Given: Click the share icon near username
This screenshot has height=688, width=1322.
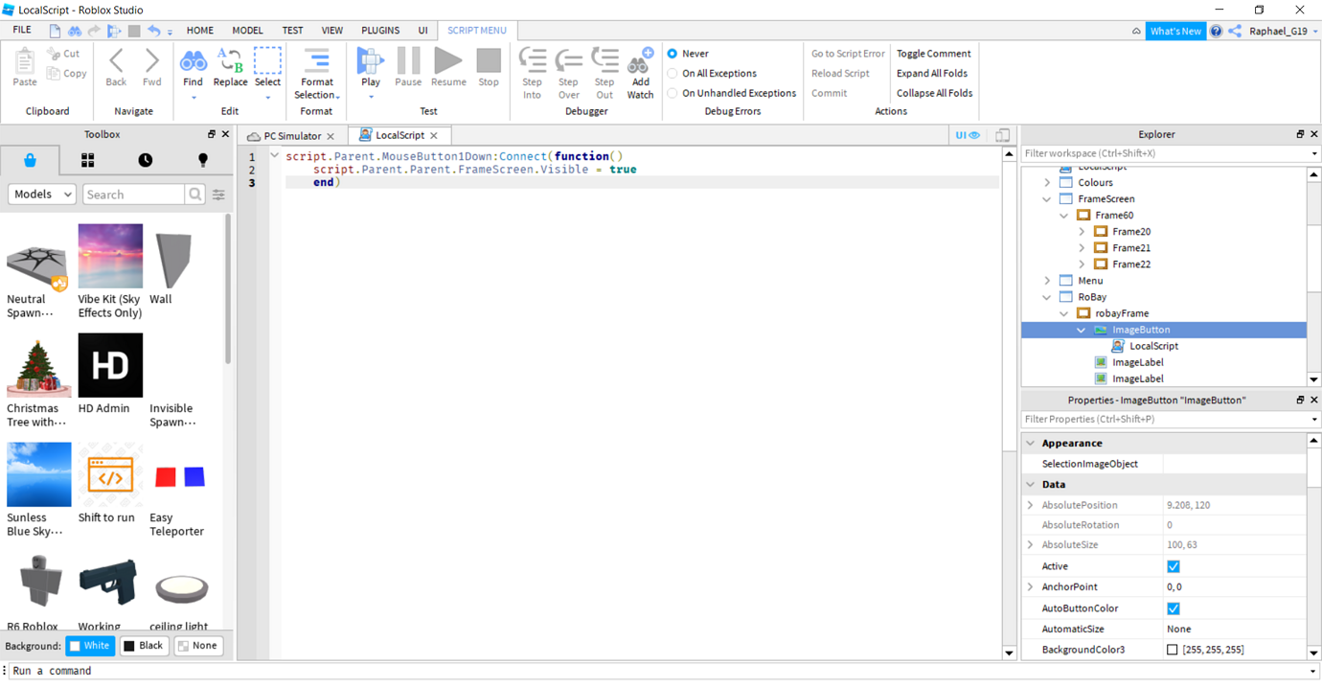Looking at the screenshot, I should [x=1235, y=31].
